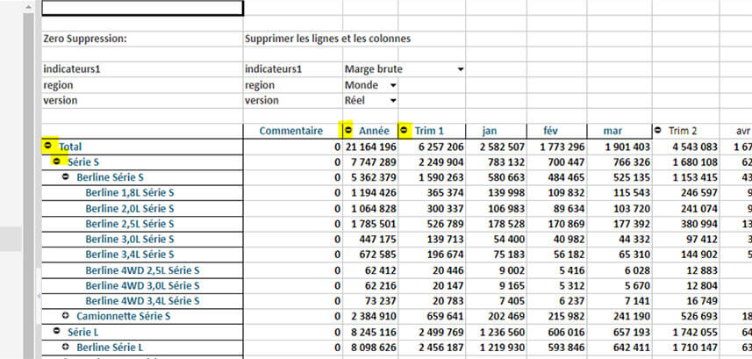Collapse the Trim 2 column group
752x359 pixels.
[x=658, y=130]
